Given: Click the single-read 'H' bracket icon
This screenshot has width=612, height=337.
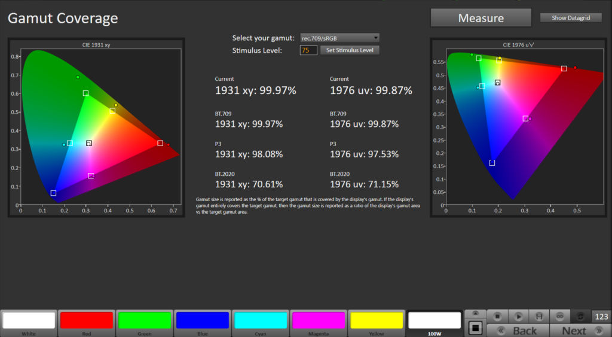Looking at the screenshot, I should (538, 316).
